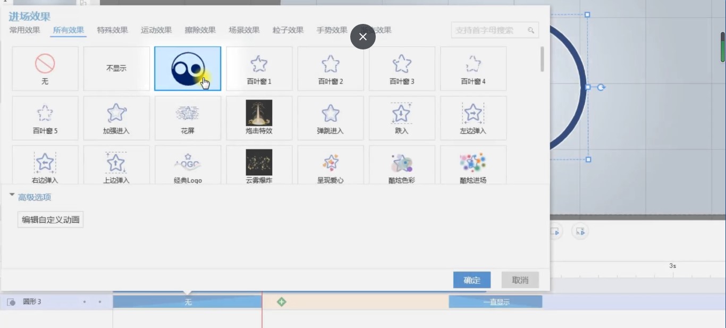
Task: Switch to the 常用效果 tab
Action: pos(23,30)
